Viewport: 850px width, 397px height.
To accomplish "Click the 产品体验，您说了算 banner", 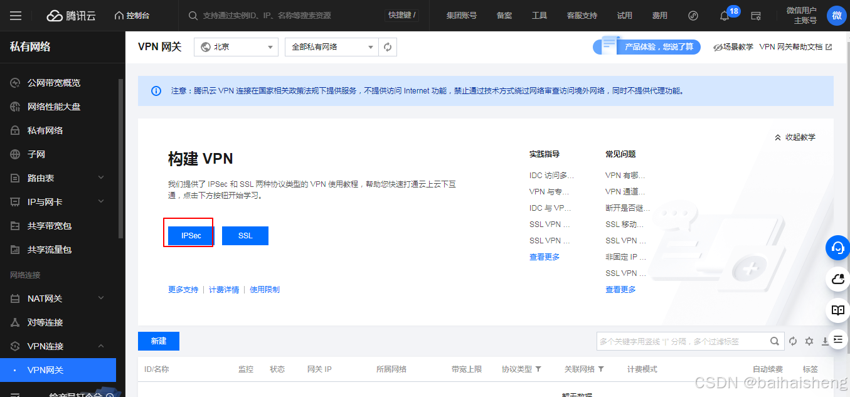I will click(x=646, y=46).
